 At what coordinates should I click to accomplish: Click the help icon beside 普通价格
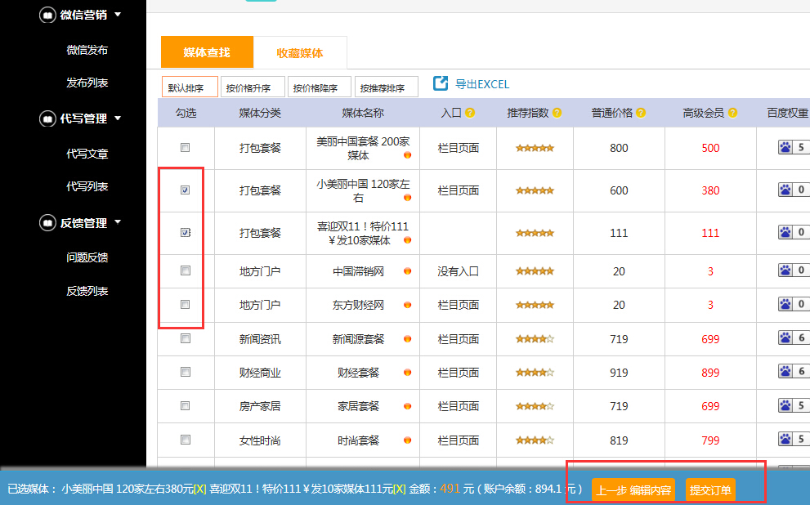point(642,112)
